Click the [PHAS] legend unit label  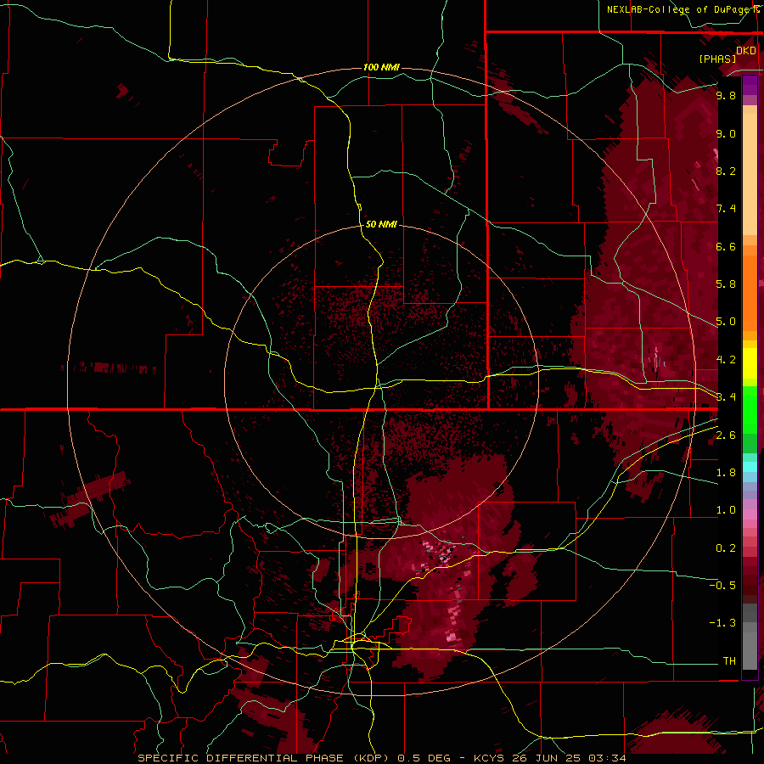[x=717, y=59]
